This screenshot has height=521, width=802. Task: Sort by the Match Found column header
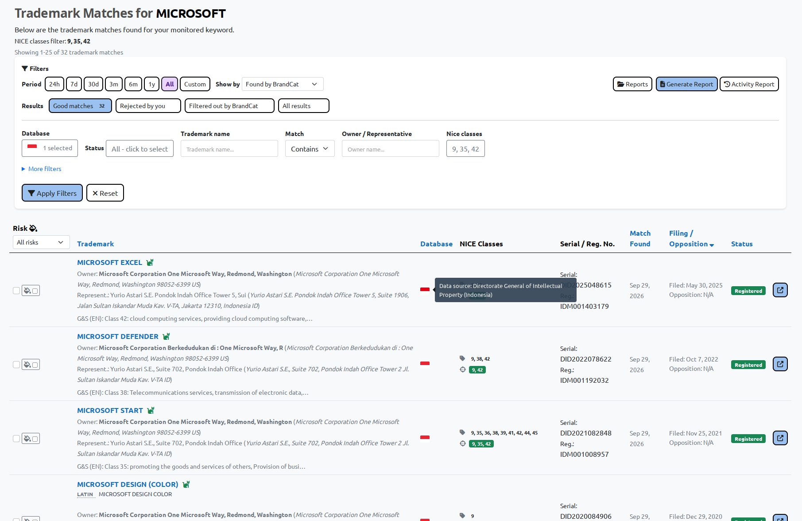(x=640, y=238)
